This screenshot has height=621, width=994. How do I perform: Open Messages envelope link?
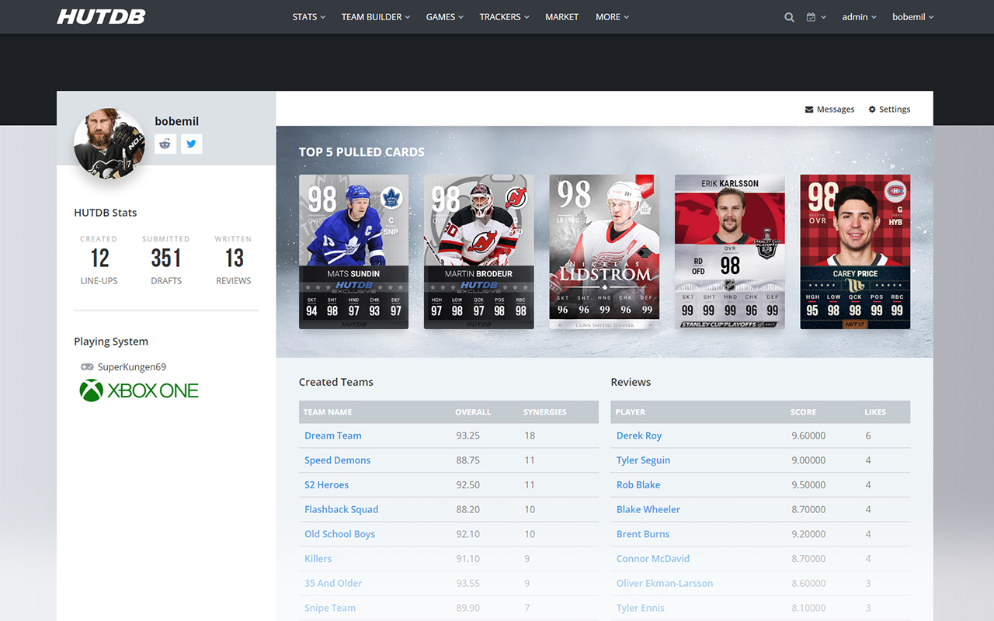click(829, 109)
